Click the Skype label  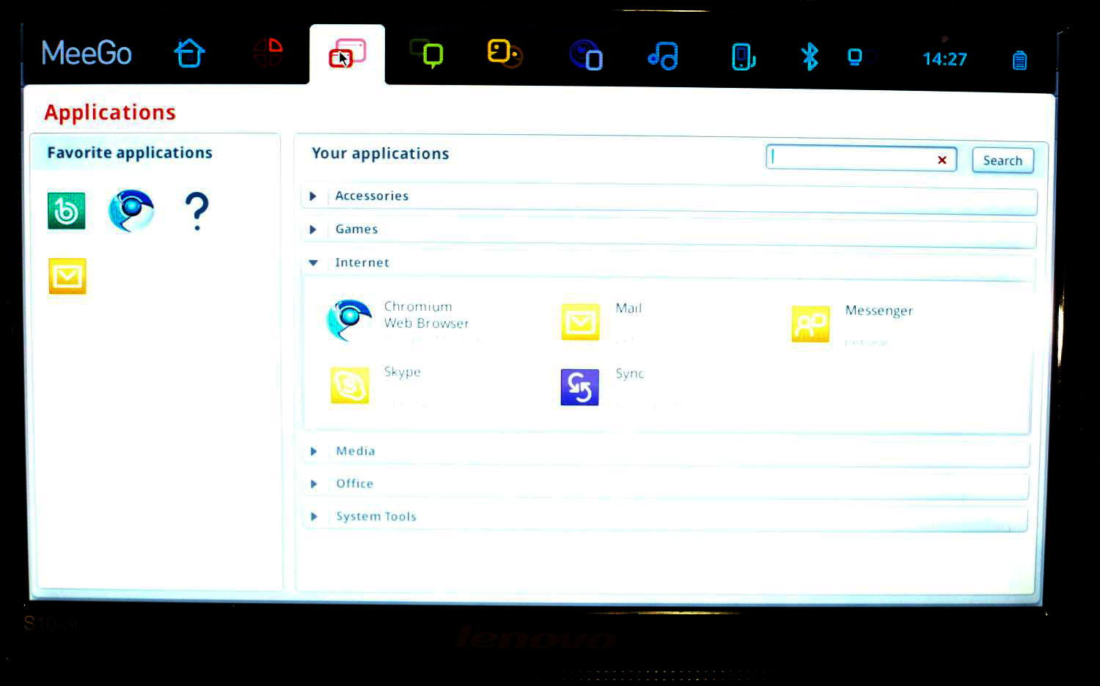[403, 372]
